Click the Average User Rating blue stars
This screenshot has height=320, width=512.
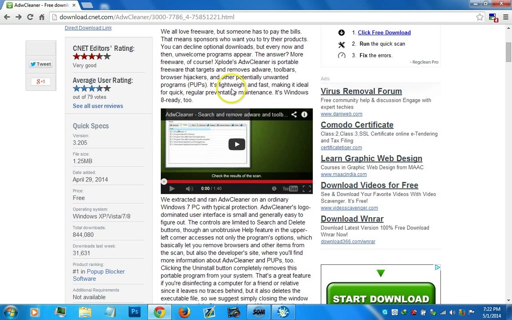tap(92, 88)
